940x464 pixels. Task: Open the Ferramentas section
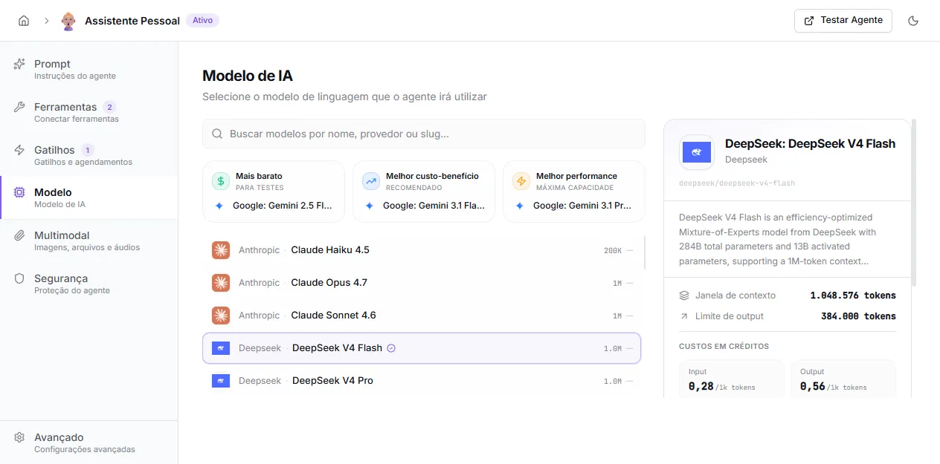89,112
